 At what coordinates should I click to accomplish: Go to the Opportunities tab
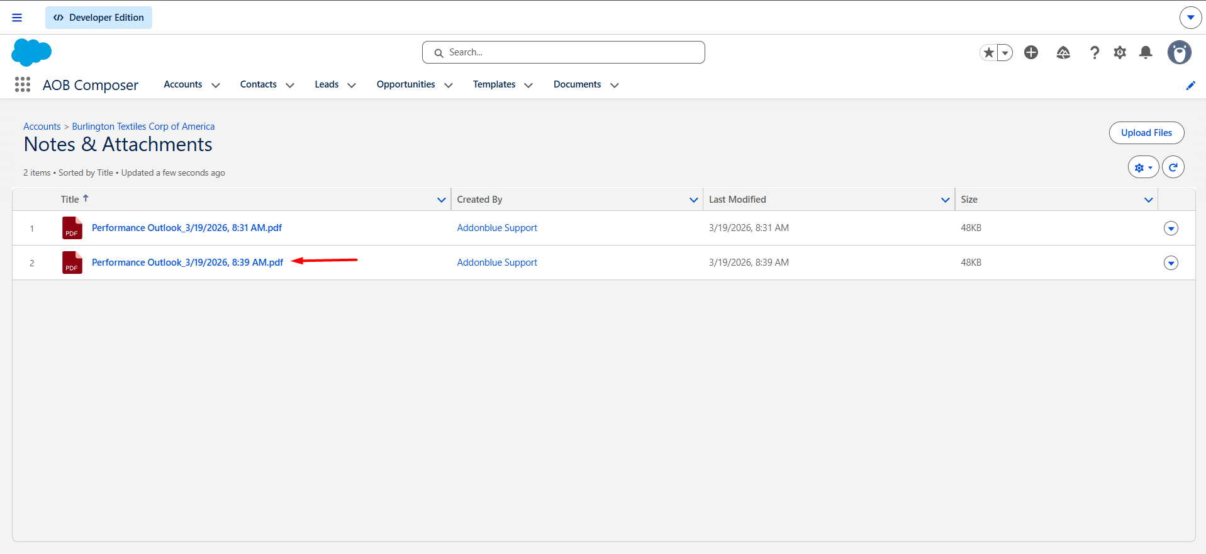point(406,84)
